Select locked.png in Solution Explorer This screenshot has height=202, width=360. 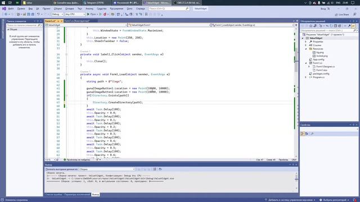[322, 56]
